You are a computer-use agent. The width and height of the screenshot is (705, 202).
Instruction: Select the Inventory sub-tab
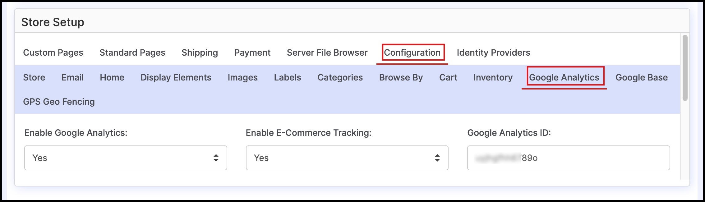pyautogui.click(x=493, y=77)
